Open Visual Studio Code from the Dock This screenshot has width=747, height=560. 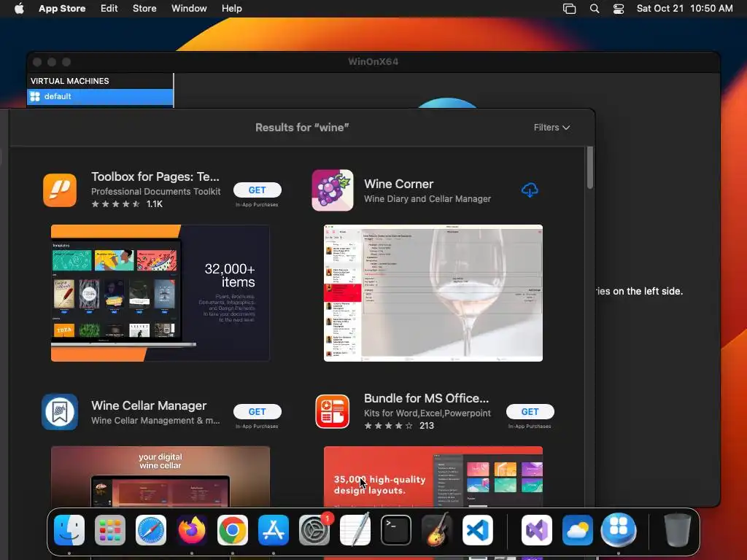pyautogui.click(x=477, y=530)
